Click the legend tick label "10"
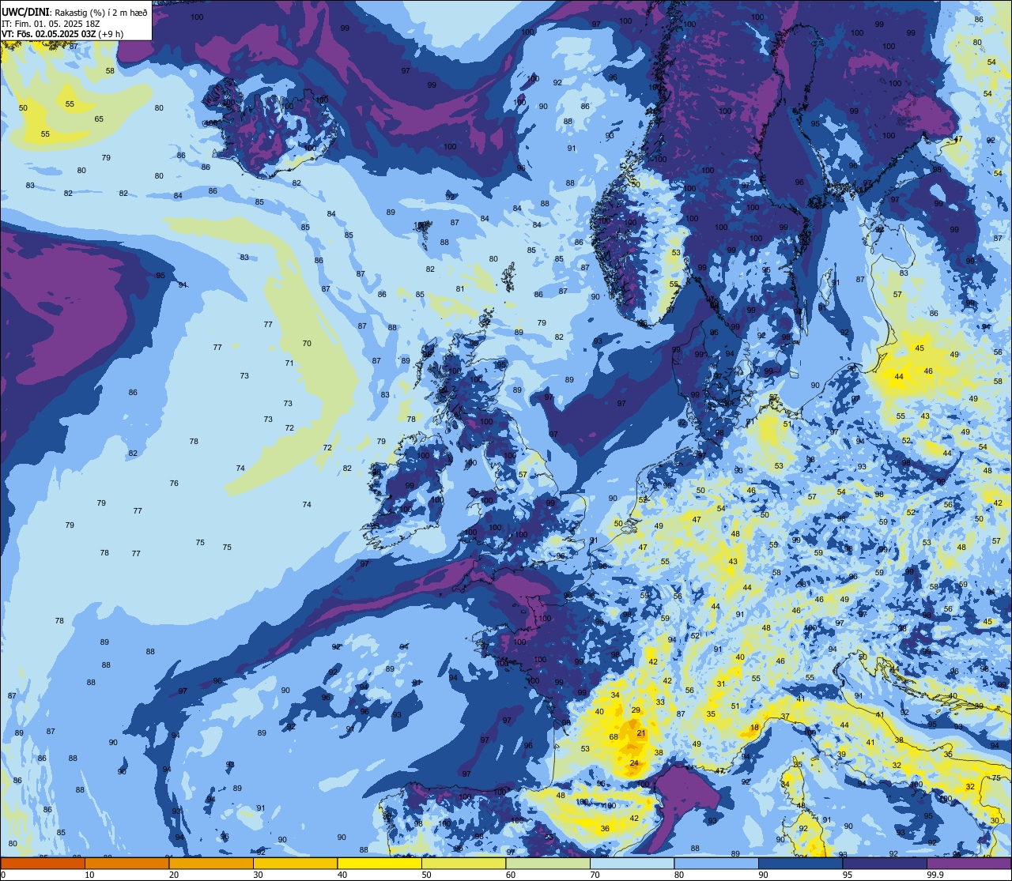1012x881 pixels. point(89,875)
